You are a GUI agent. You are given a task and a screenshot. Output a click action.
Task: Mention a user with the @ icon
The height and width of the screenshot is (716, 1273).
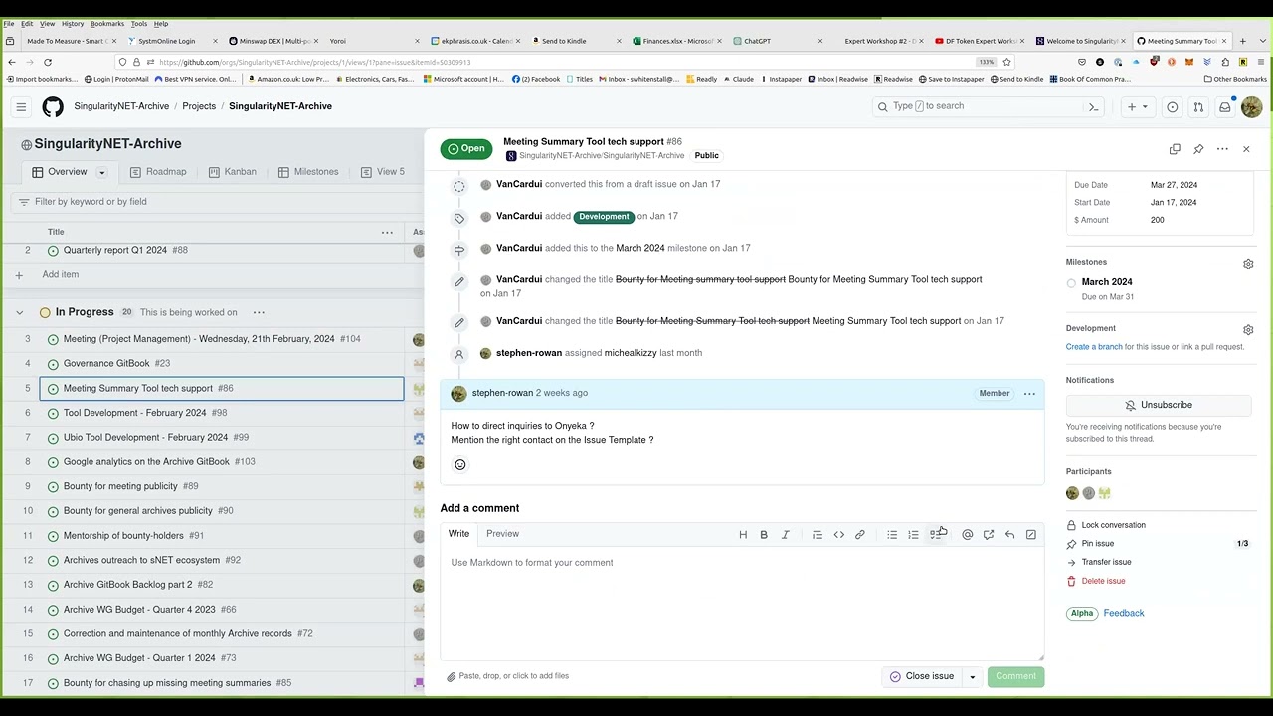pyautogui.click(x=967, y=535)
